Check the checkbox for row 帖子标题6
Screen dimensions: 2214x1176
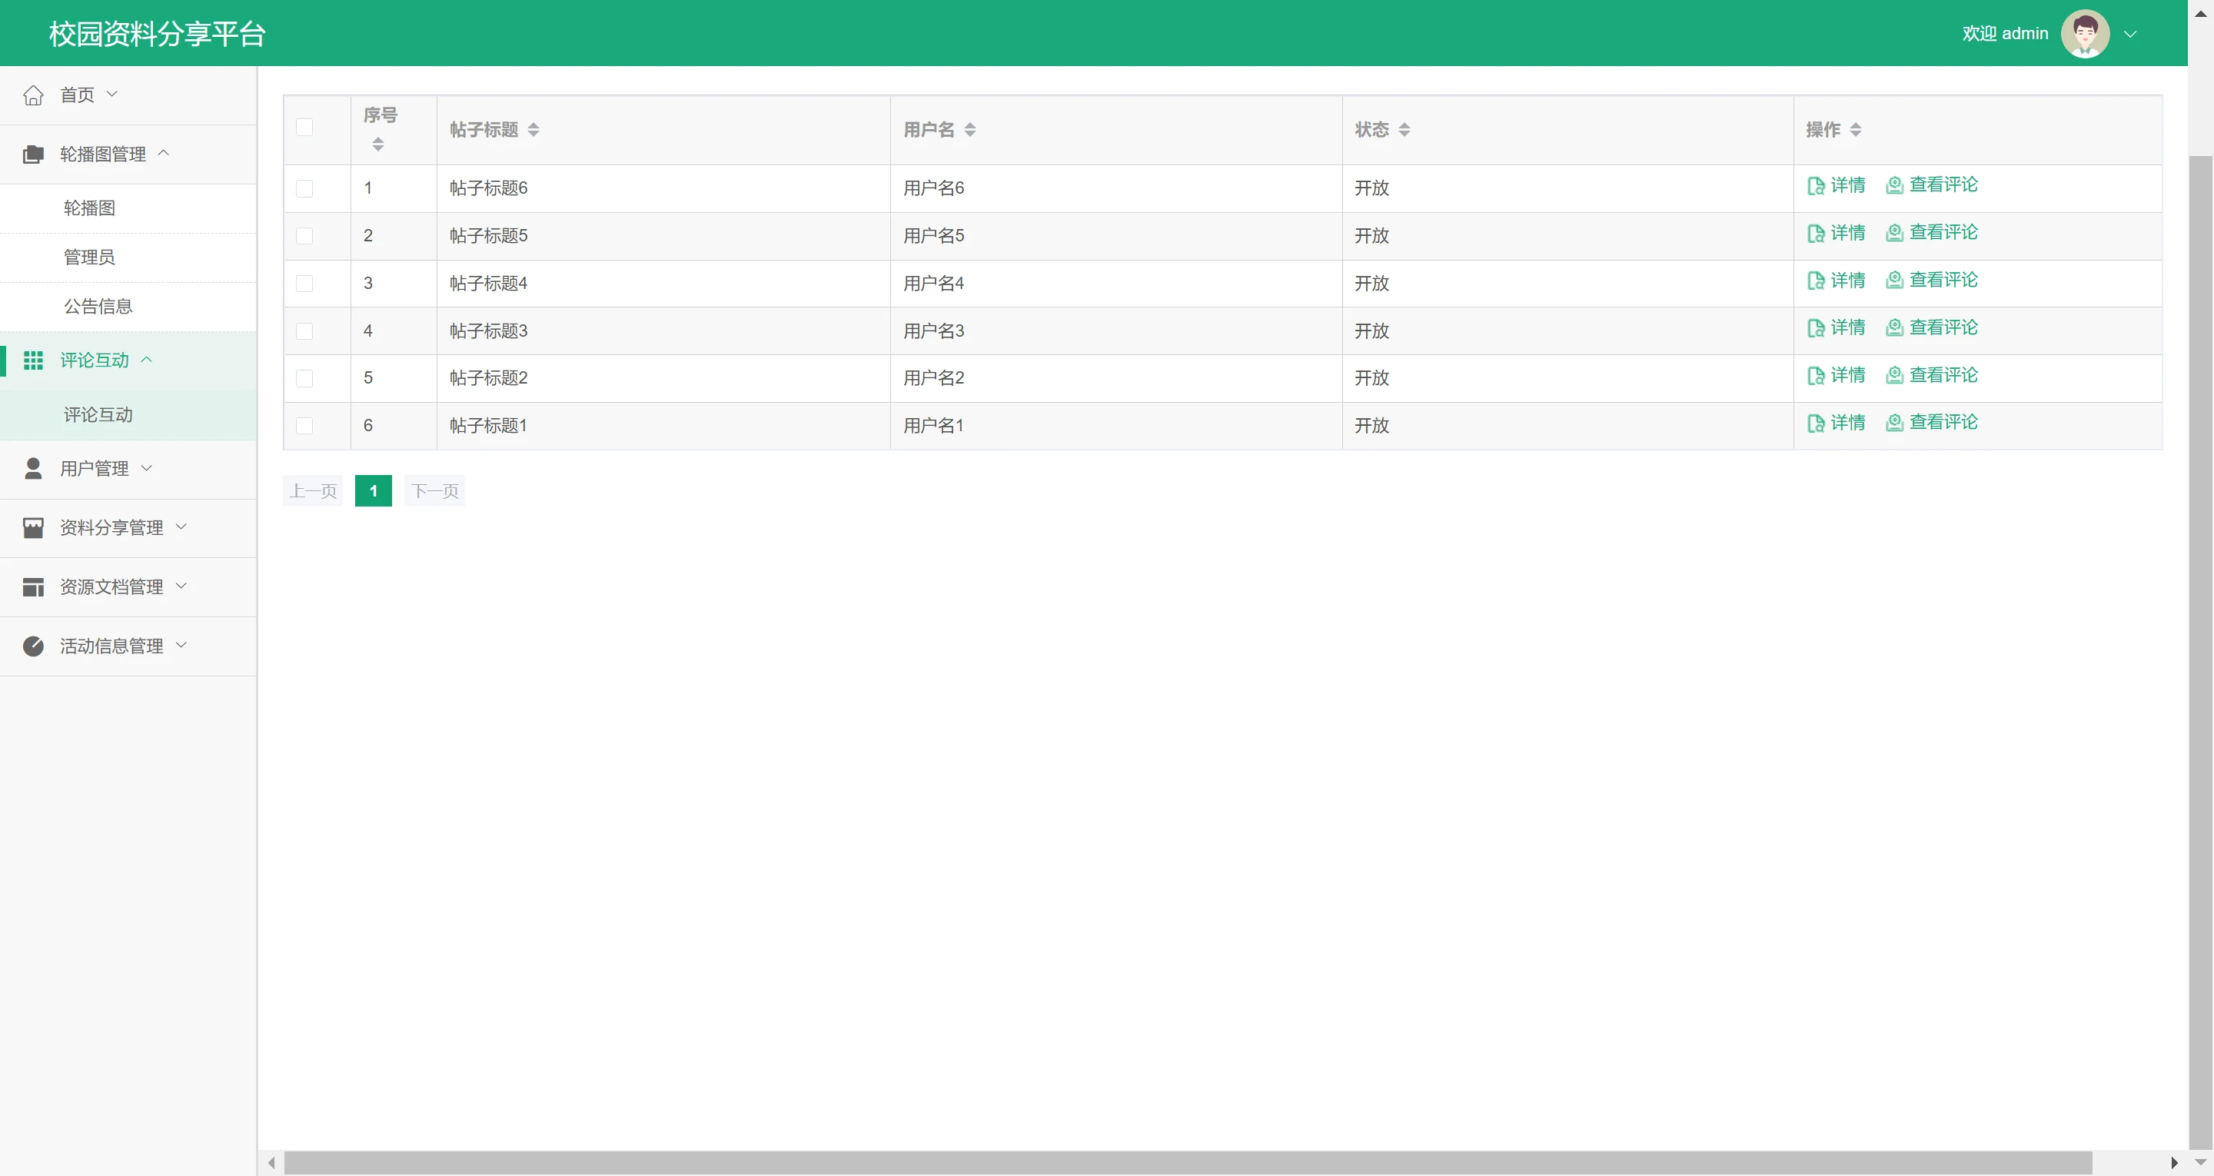[x=304, y=188]
